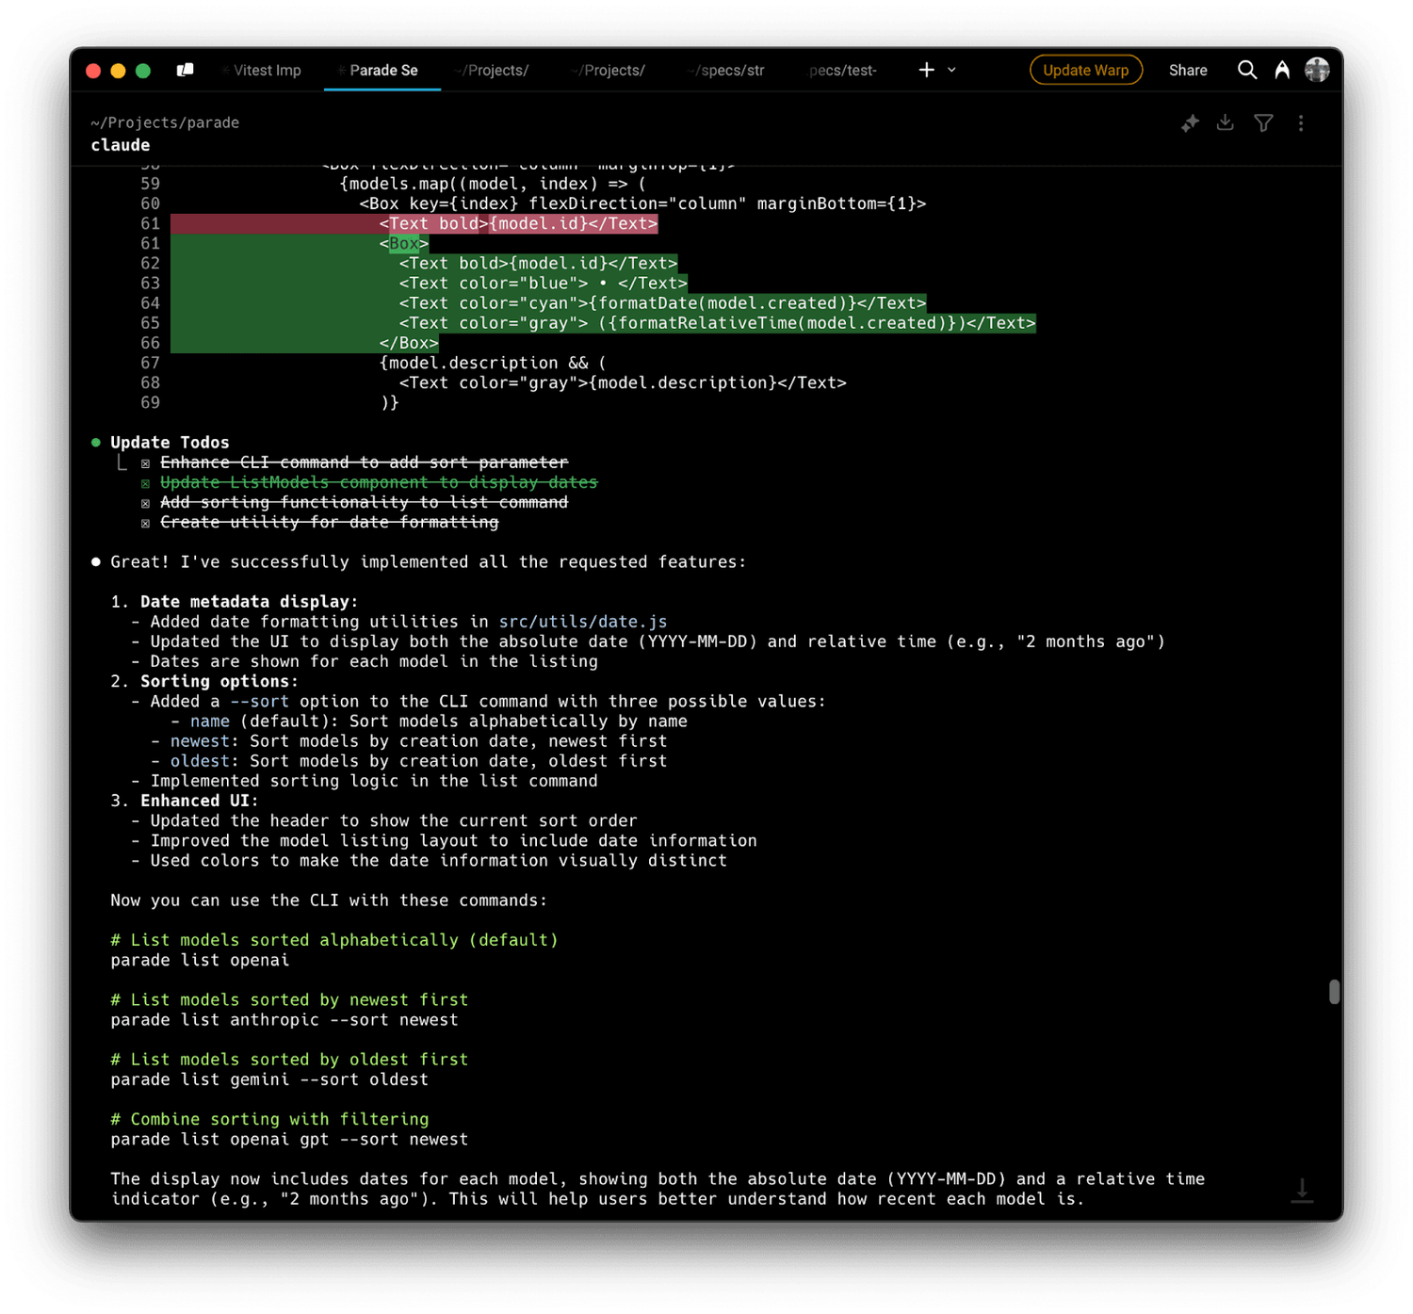Open the src/utils/date.js file link
1413x1314 pixels.
[582, 621]
